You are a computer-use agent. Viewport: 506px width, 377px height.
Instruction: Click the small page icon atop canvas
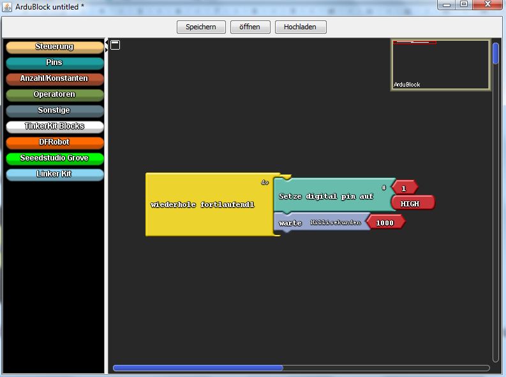pos(115,45)
